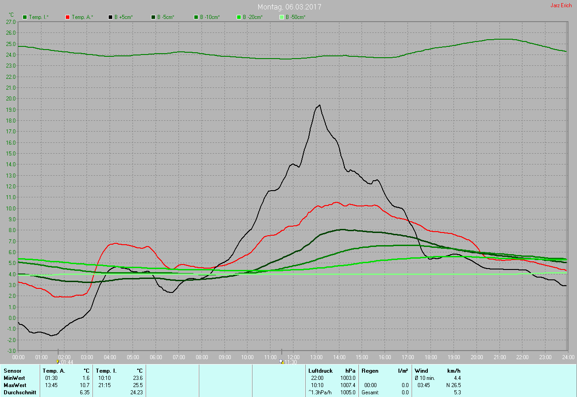The image size is (577, 397).
Task: Click the Regen column header
Action: pyautogui.click(x=369, y=371)
